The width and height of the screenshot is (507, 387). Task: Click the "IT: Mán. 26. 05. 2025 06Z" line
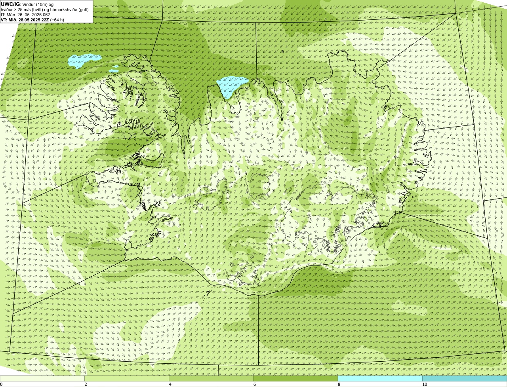(26, 15)
